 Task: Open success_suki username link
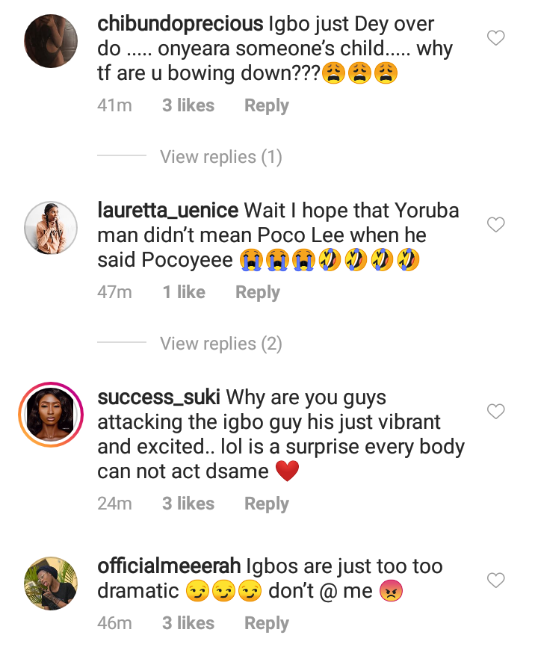tap(158, 397)
